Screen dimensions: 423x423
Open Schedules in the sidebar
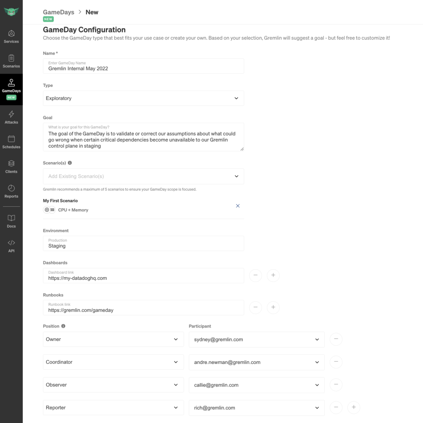(x=11, y=142)
